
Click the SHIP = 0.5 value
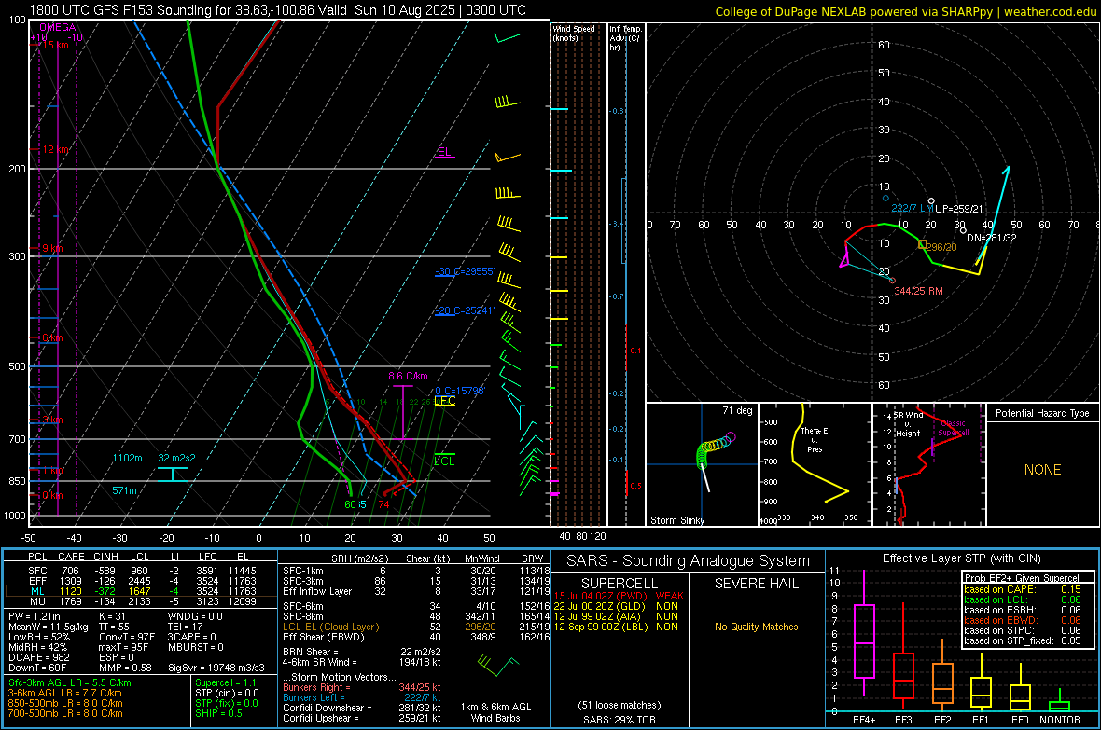(x=218, y=713)
